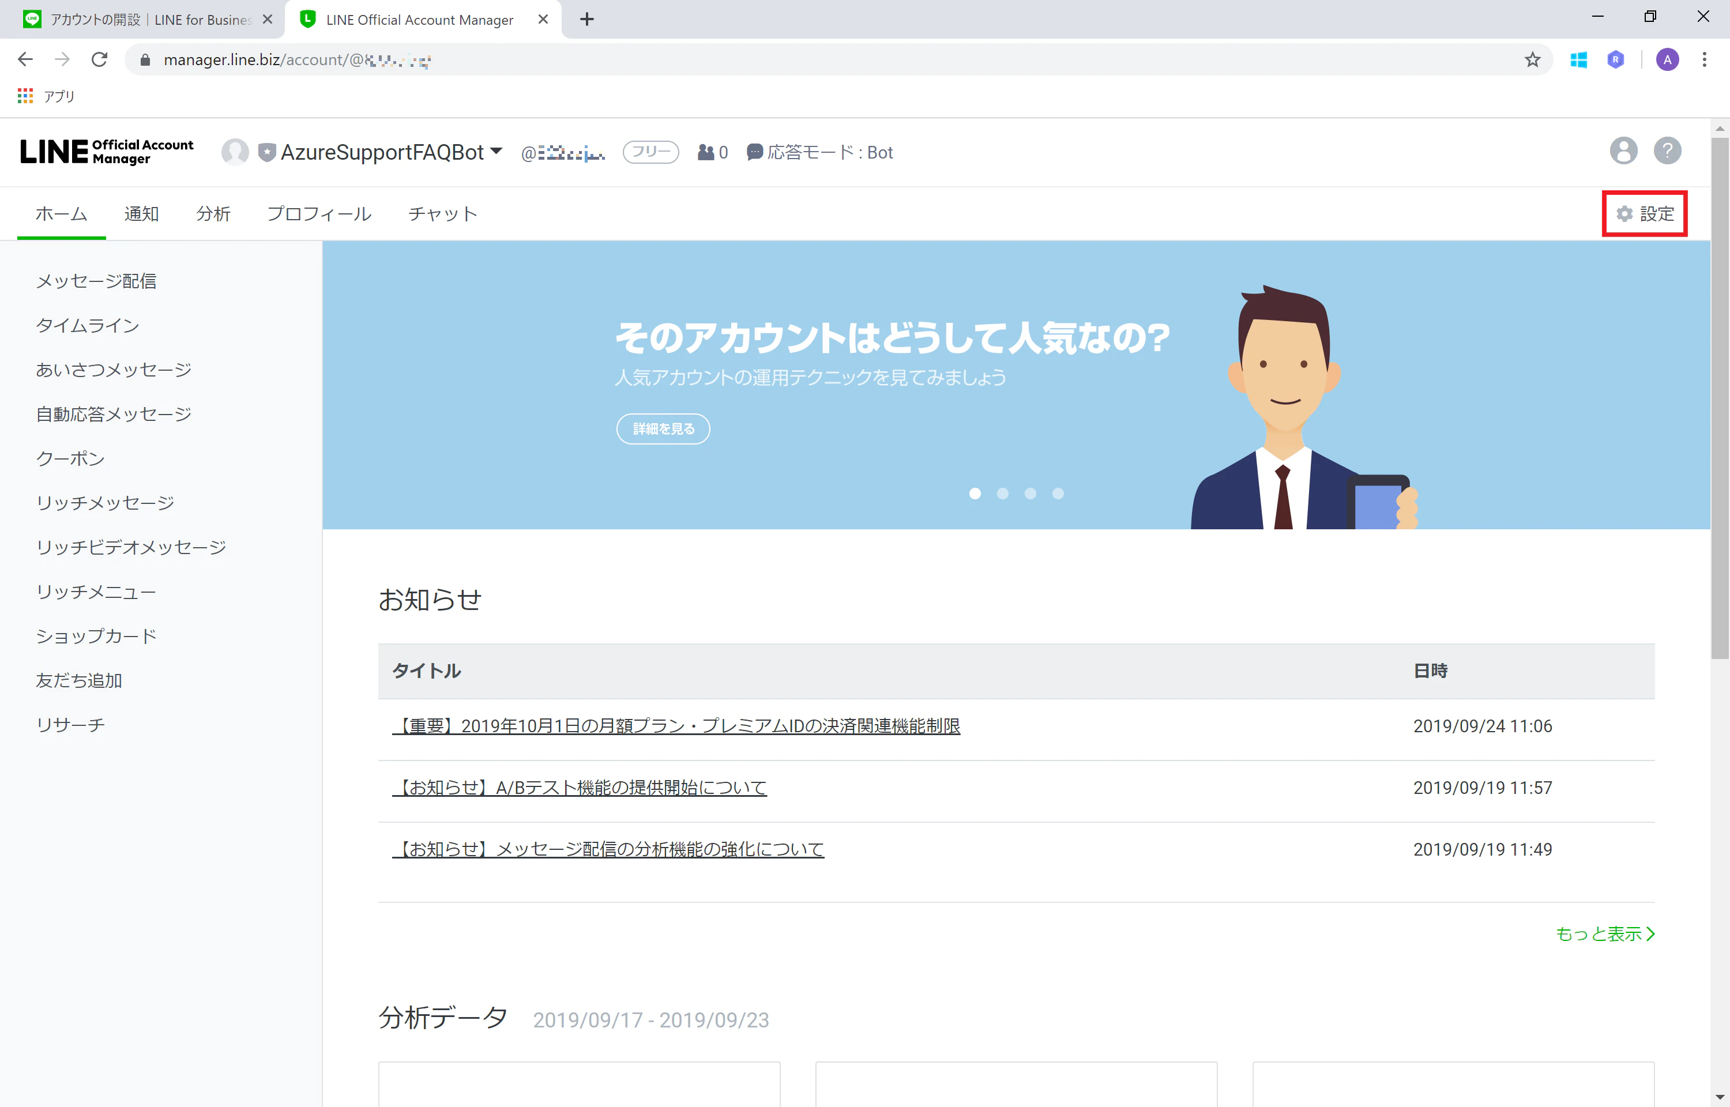Select second banner carousel dot

(x=1002, y=493)
